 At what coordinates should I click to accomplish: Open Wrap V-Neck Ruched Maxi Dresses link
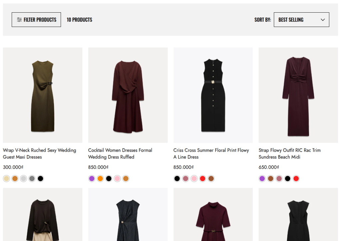tap(39, 153)
